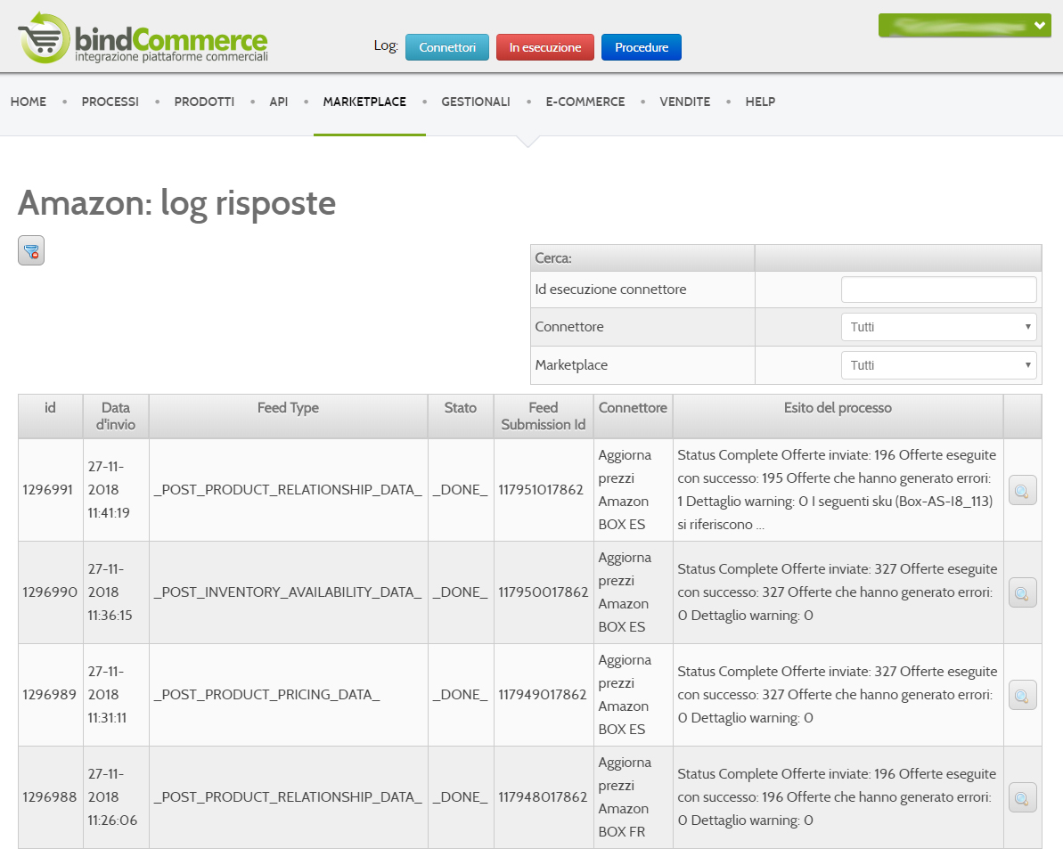The height and width of the screenshot is (849, 1063).
Task: Select id cell 1296988
Action: [49, 796]
